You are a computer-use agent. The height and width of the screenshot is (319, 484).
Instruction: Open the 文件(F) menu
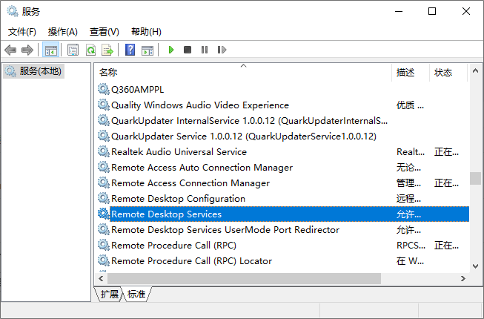click(22, 31)
